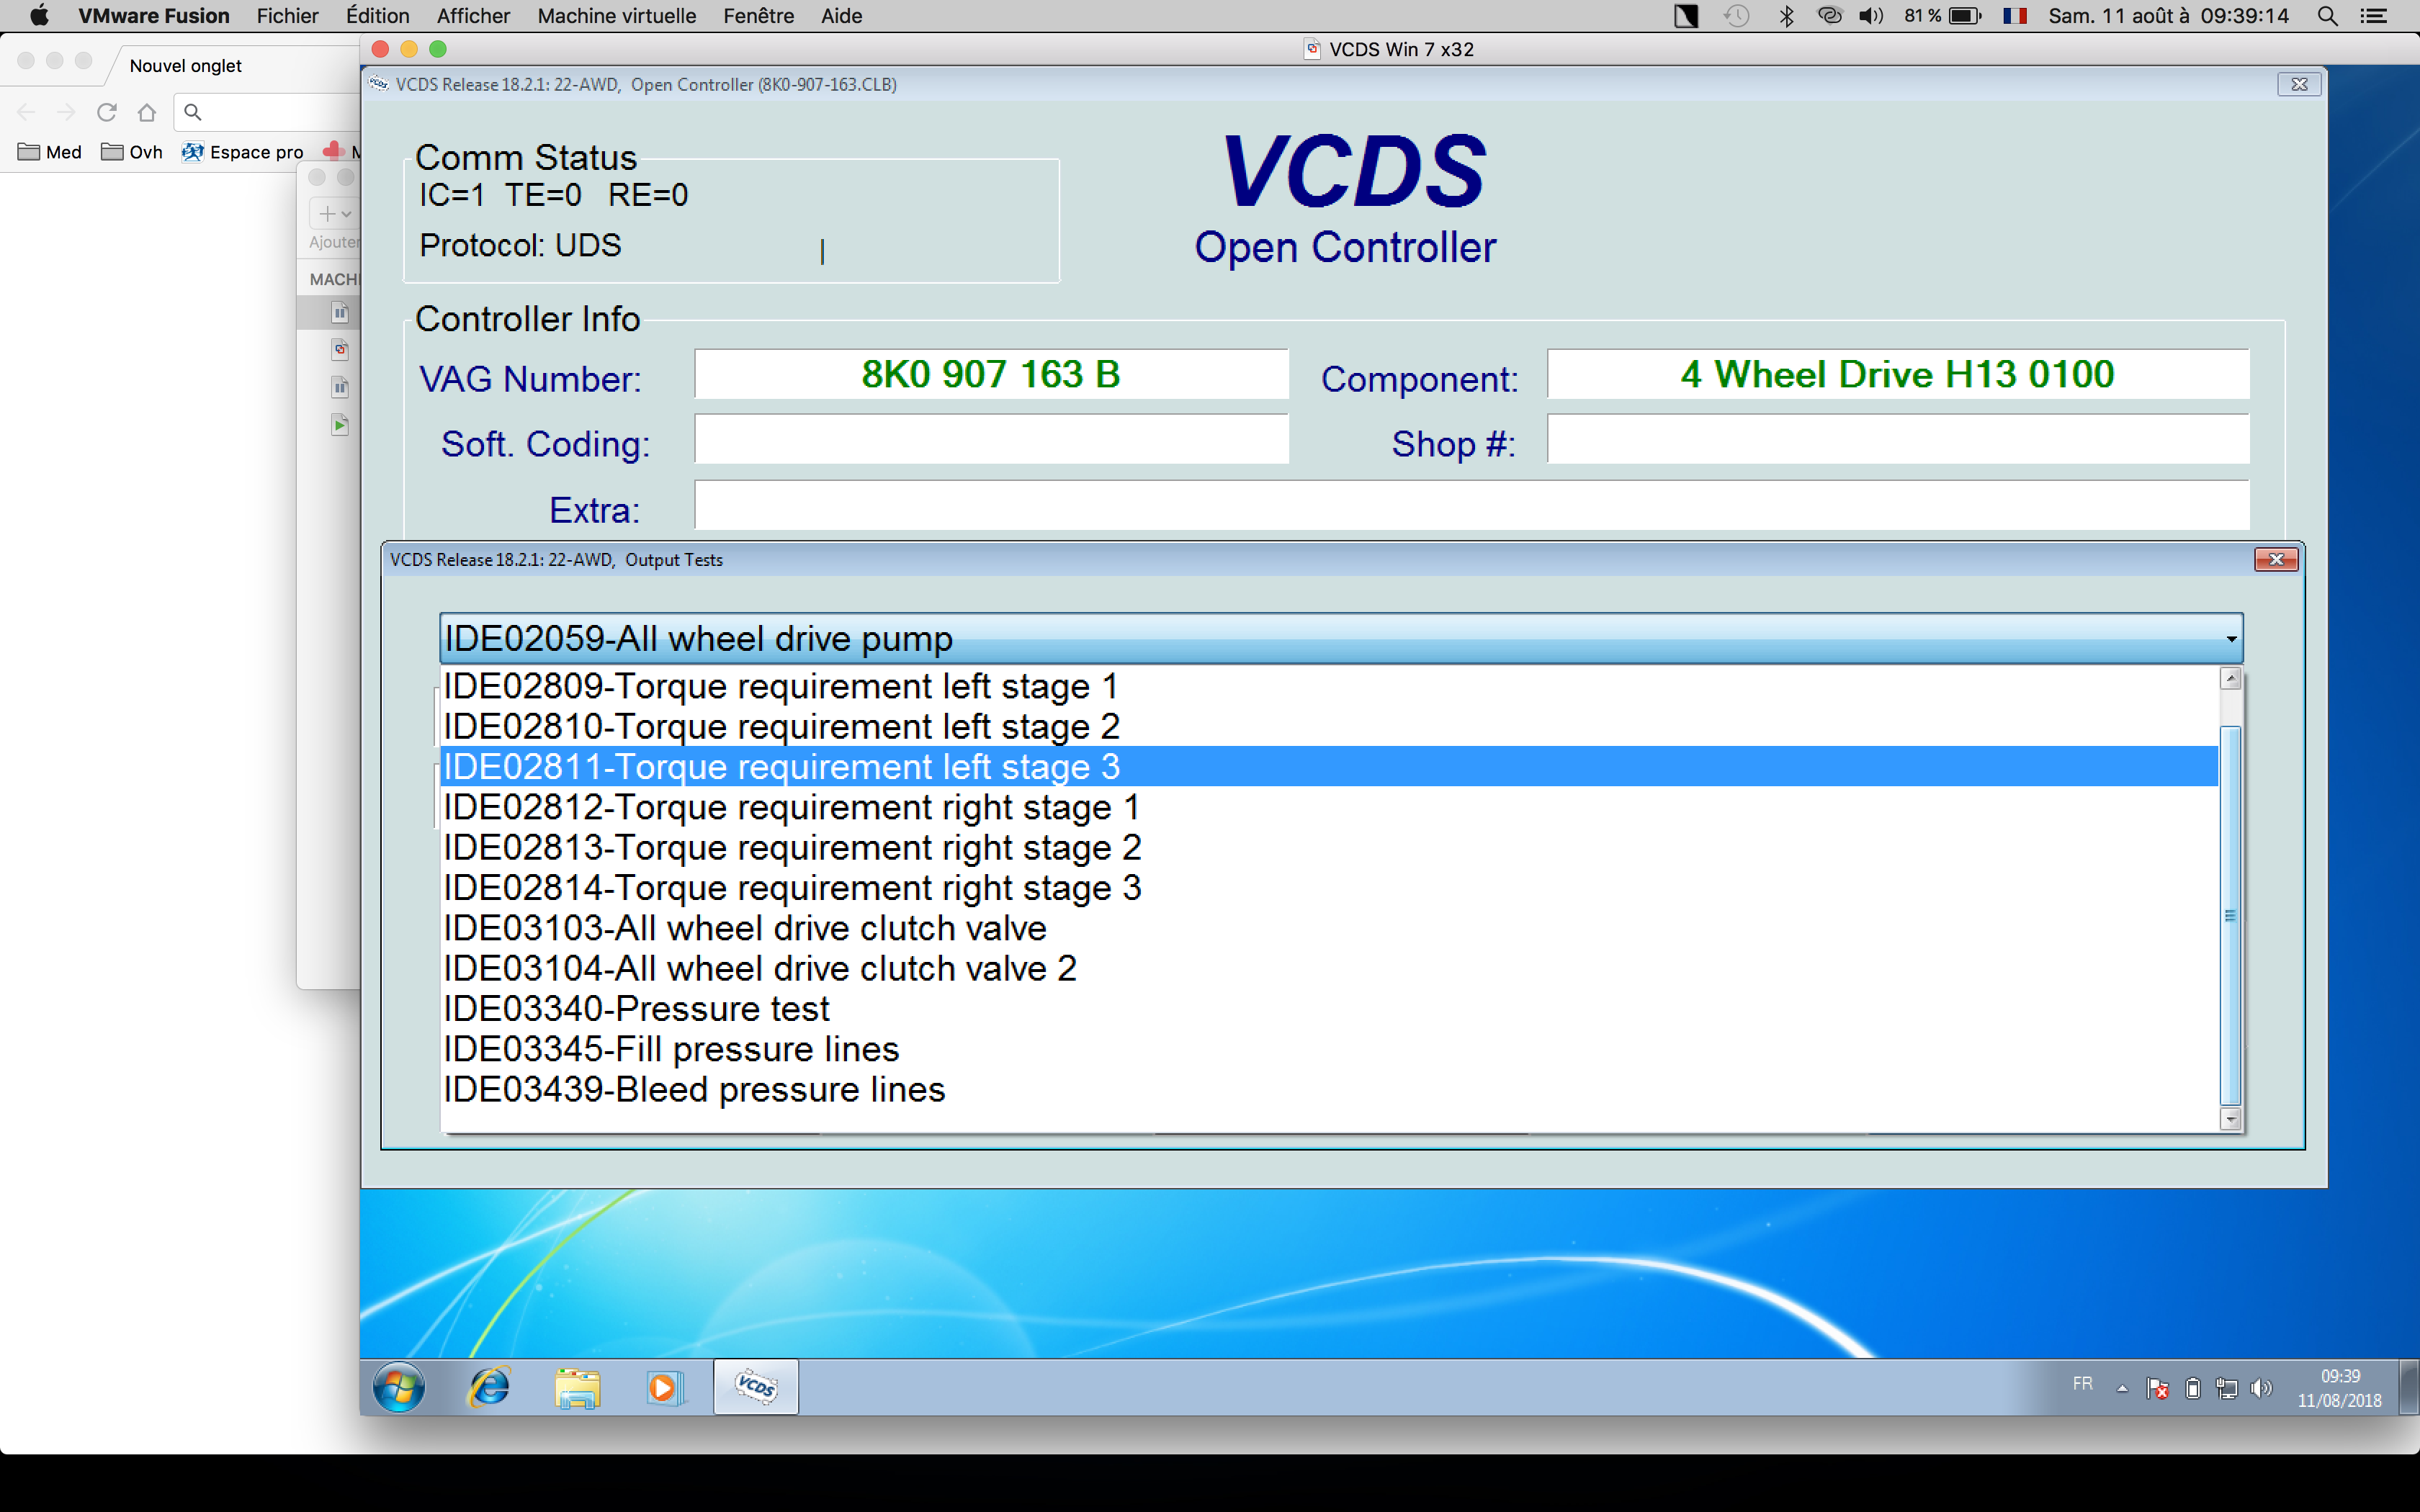The height and width of the screenshot is (1512, 2420).
Task: Click the browser back arrow
Action: 27,112
